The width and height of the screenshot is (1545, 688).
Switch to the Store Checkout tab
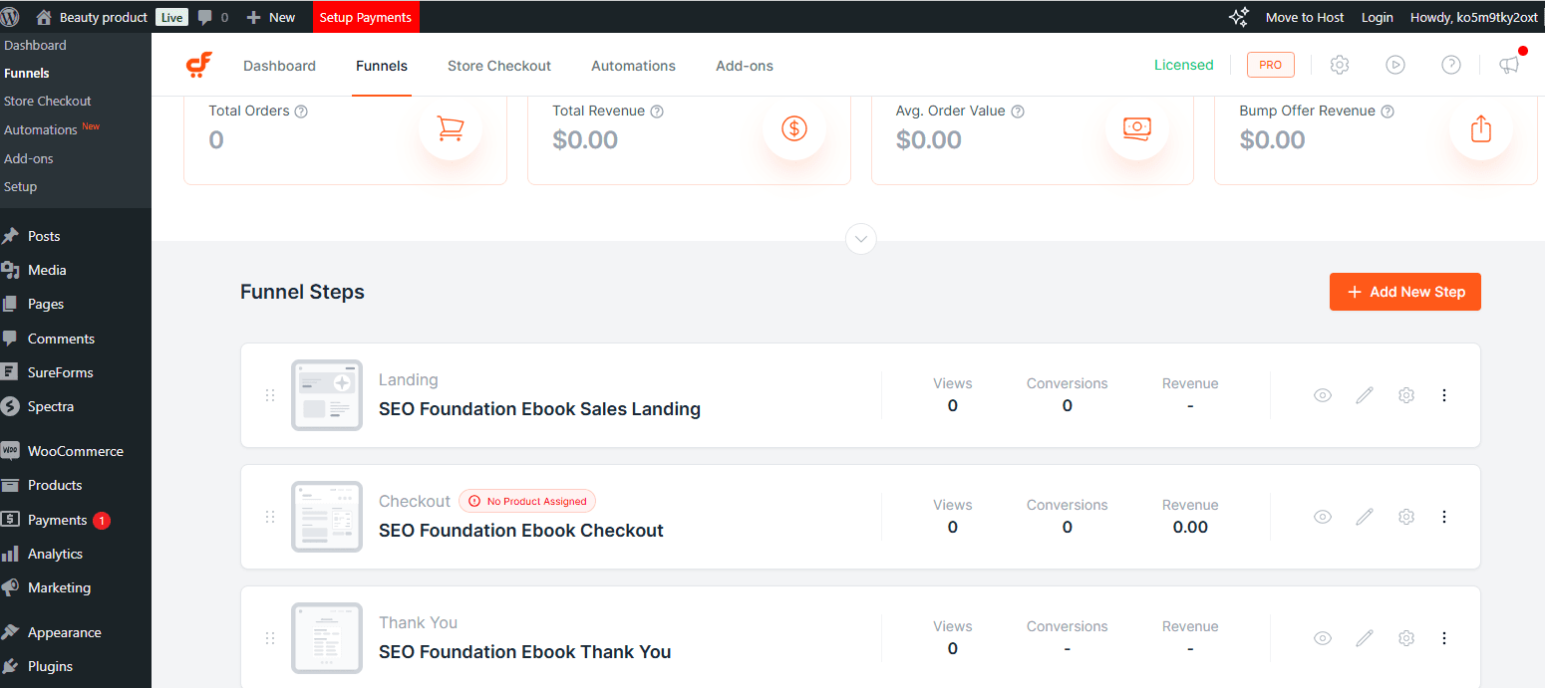click(x=498, y=66)
